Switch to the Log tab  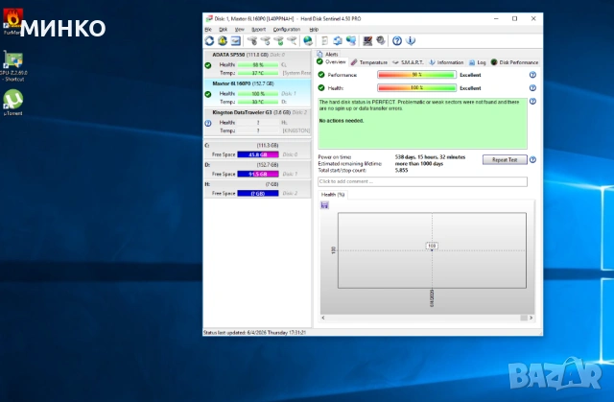tap(478, 62)
